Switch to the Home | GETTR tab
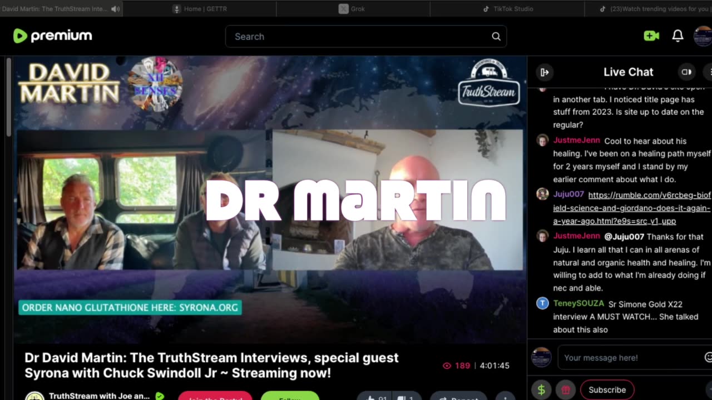Image resolution: width=712 pixels, height=400 pixels. [199, 9]
